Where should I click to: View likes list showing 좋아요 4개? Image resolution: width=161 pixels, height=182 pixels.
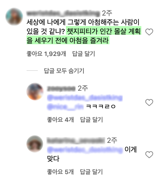60,120
